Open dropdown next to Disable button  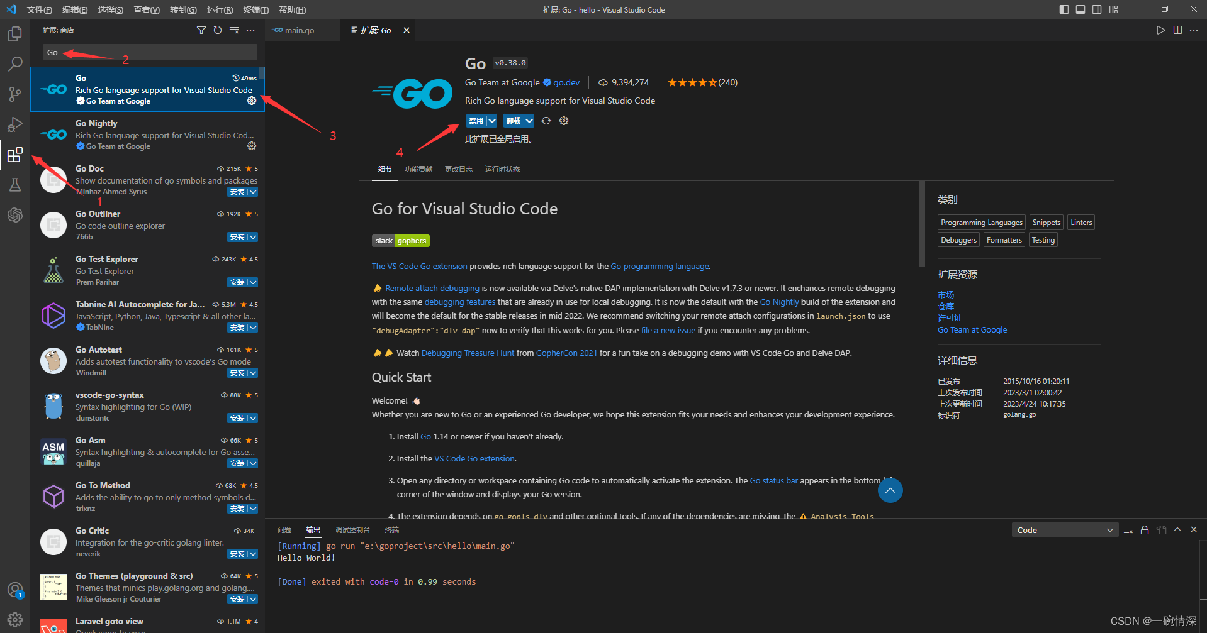point(492,121)
